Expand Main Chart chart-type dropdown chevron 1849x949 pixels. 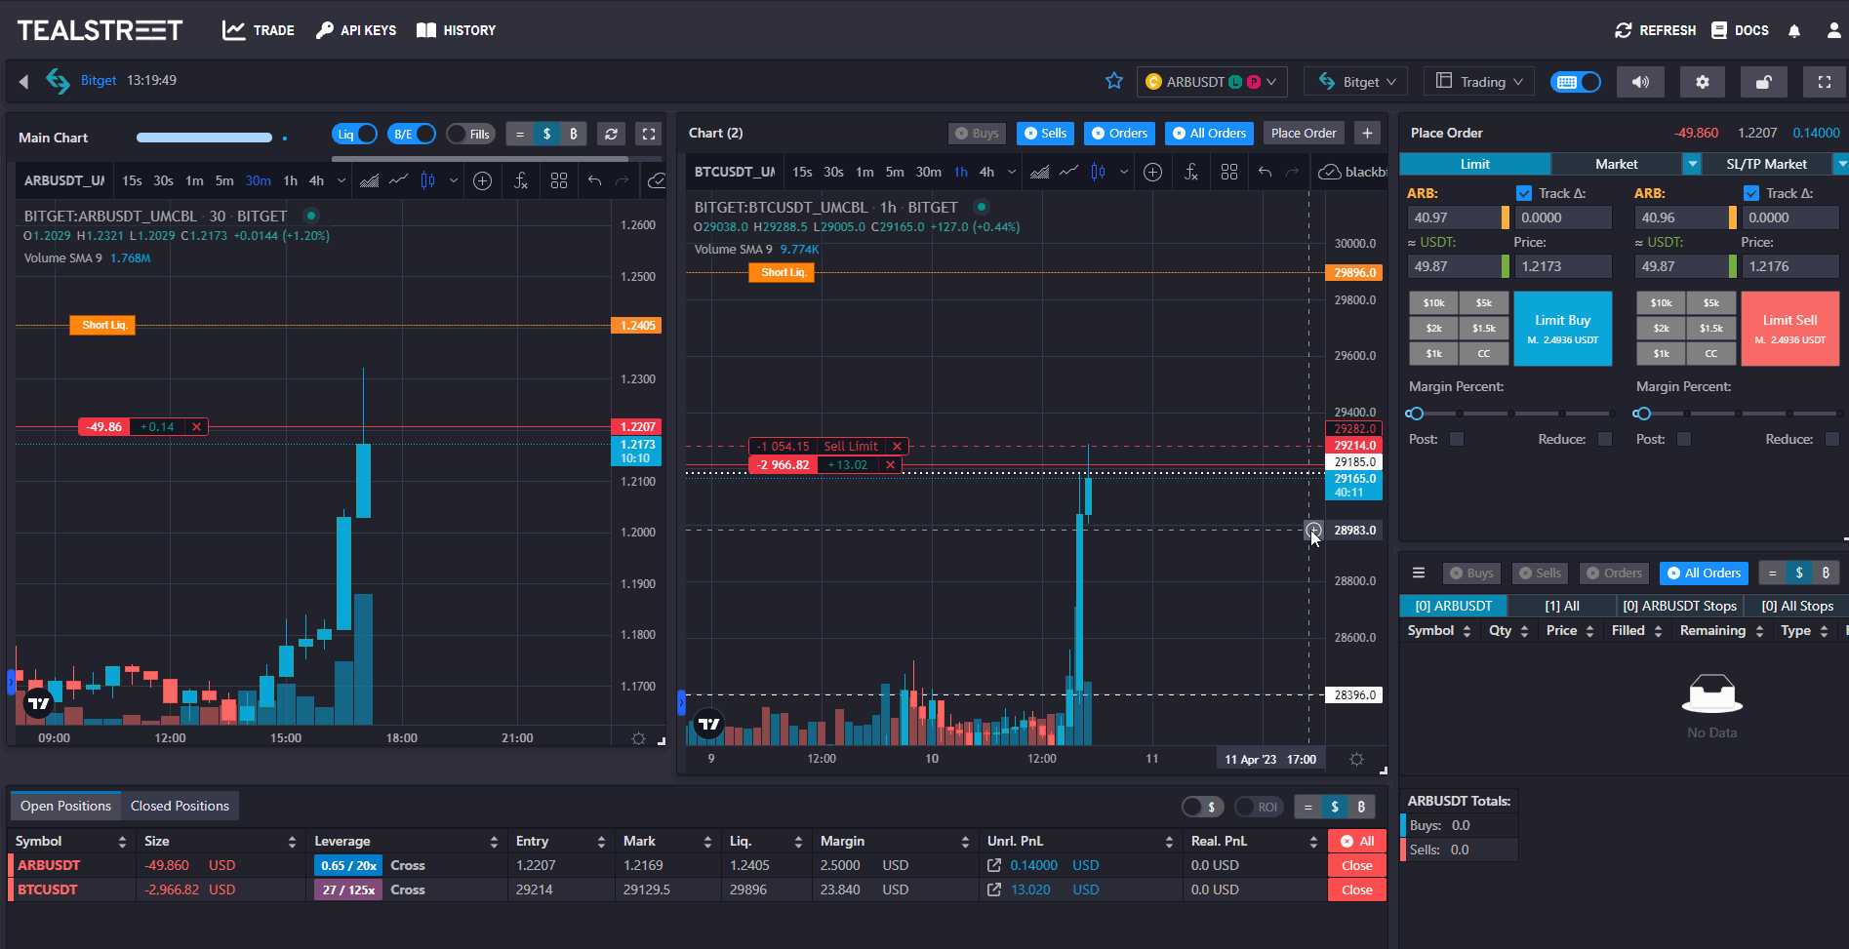pyautogui.click(x=454, y=180)
